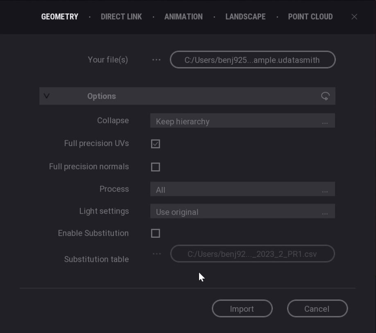The width and height of the screenshot is (376, 333).
Task: Open the Light settings dropdown
Action: coord(242,211)
